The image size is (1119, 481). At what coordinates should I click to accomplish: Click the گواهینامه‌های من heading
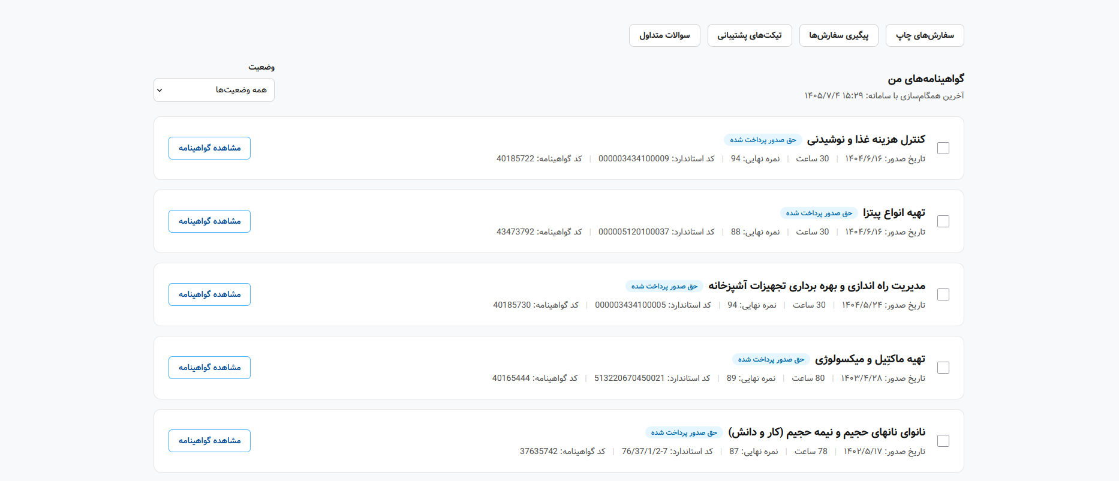coord(926,79)
